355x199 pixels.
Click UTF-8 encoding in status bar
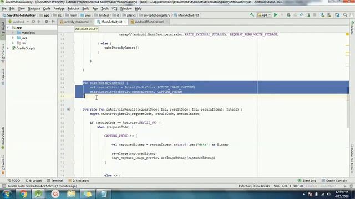coord(298,186)
